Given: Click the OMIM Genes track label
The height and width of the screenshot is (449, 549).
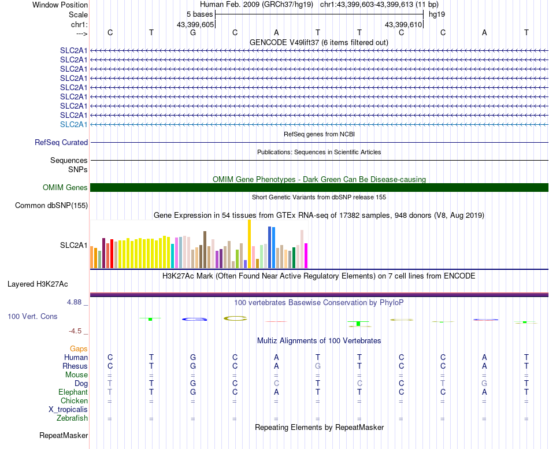Looking at the screenshot, I should [x=65, y=187].
